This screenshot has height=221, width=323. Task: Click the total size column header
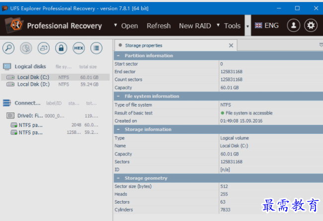tap(88, 67)
